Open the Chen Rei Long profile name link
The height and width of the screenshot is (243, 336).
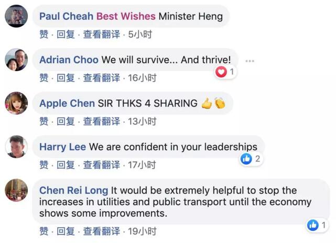[73, 190]
